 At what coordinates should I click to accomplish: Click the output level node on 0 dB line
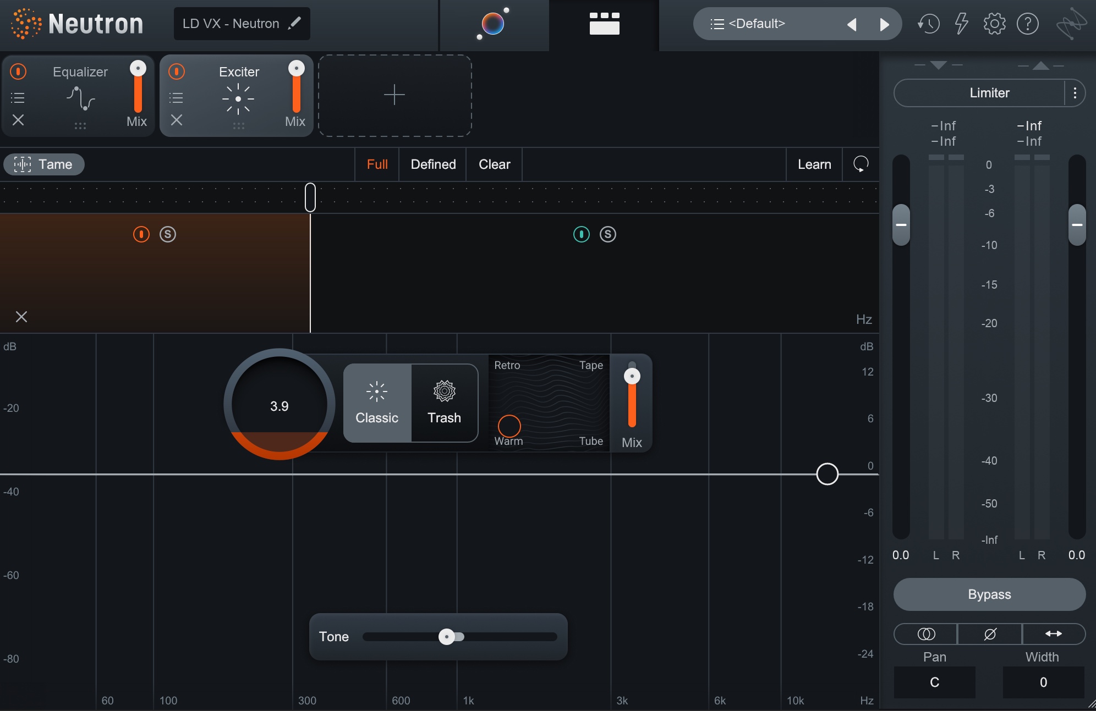[828, 474]
